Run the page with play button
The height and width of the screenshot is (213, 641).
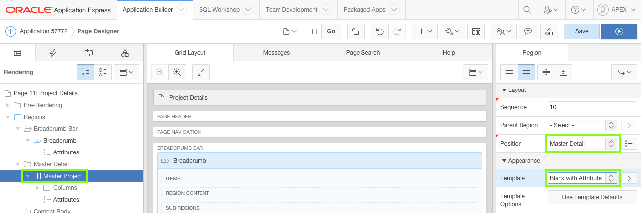619,31
